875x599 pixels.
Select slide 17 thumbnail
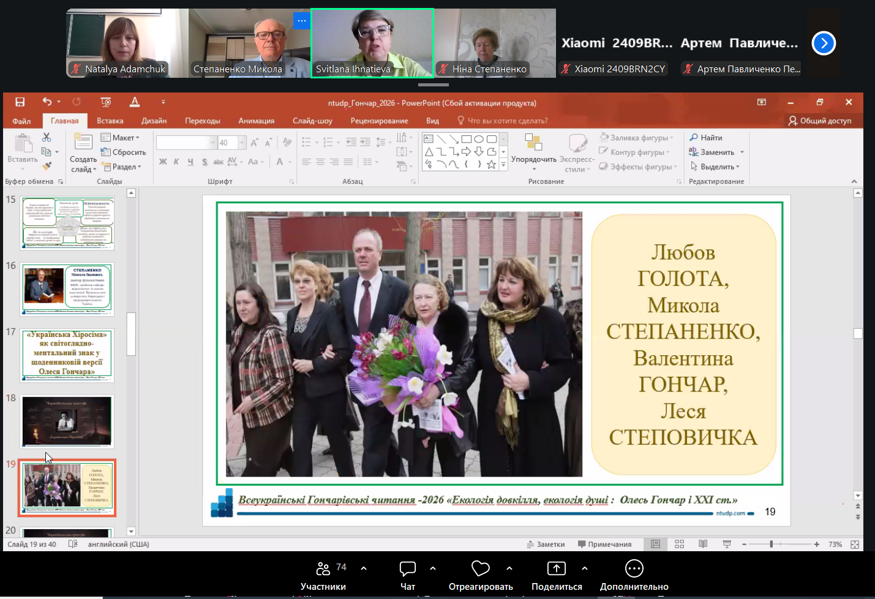67,355
